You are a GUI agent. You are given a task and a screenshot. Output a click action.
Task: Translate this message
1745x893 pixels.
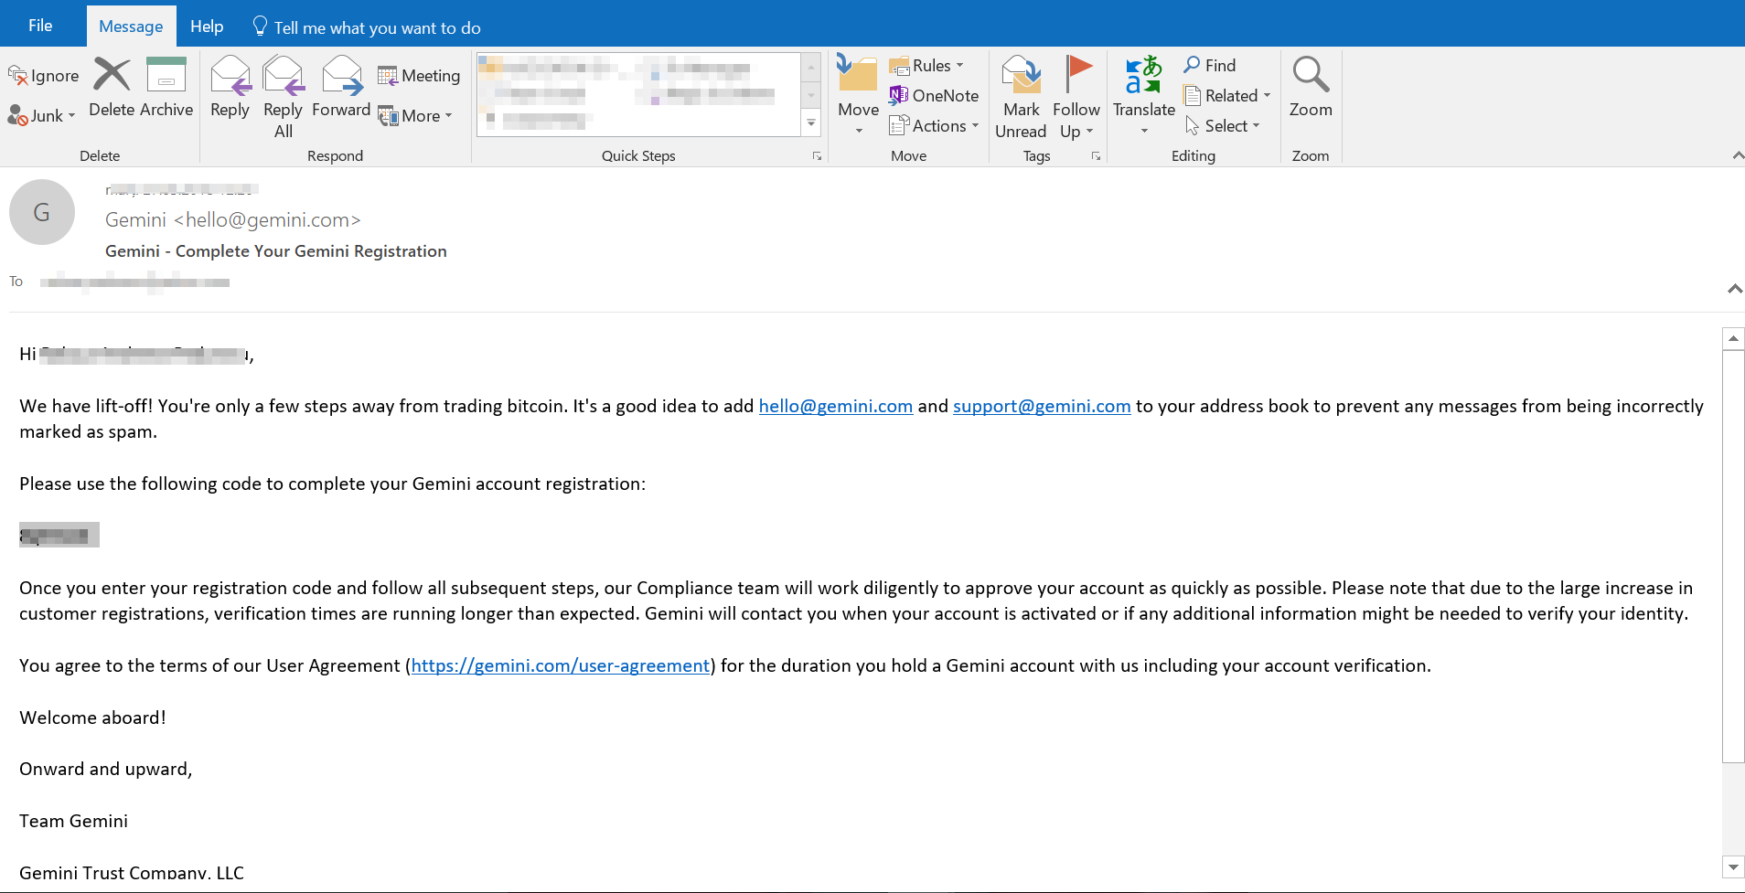click(1143, 96)
